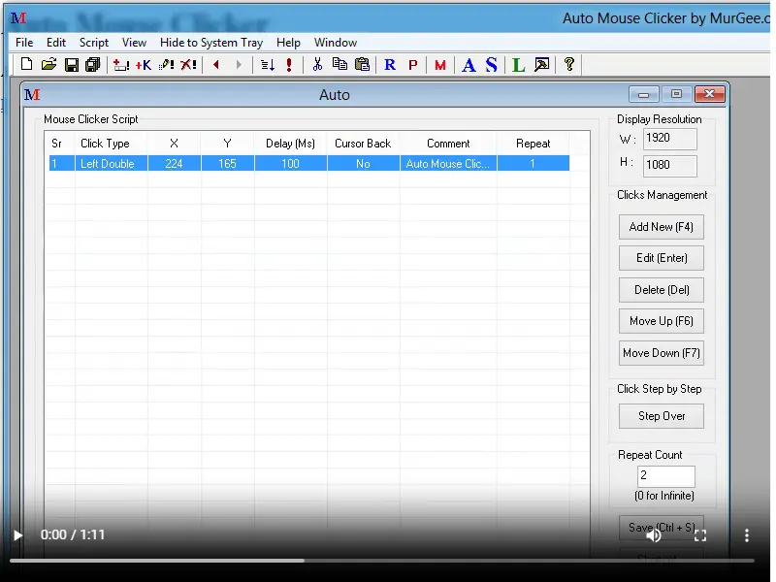The width and height of the screenshot is (776, 582).
Task: Click the Cut scissors toolbar icon
Action: [x=316, y=65]
